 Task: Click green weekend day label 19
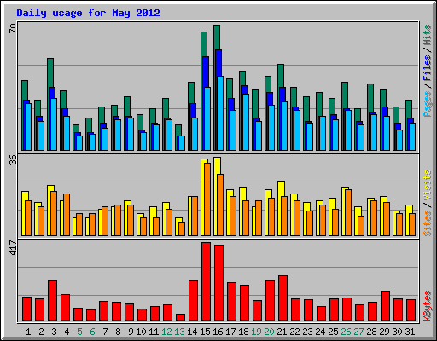[x=256, y=332]
